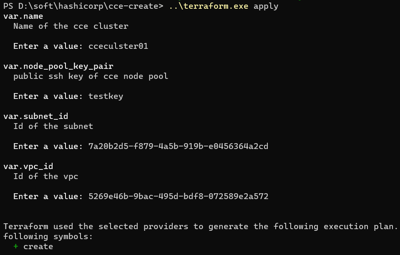Click the entered value cceculster01
400x255 pixels.
tap(118, 46)
